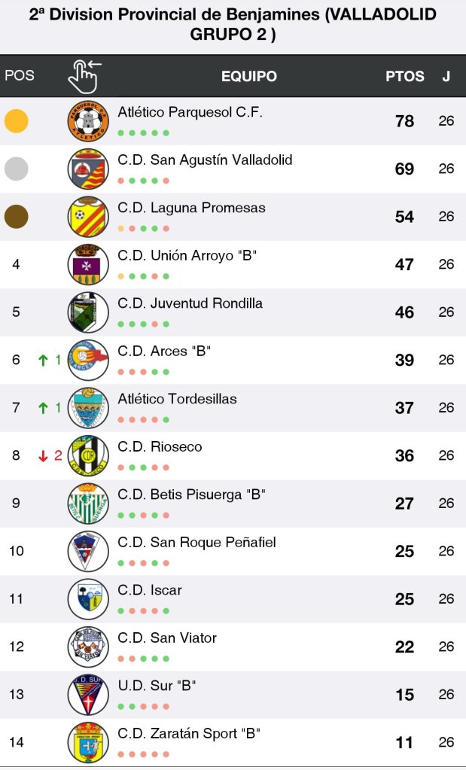Select the C.D. Laguna Promesas crest
This screenshot has height=770, width=466.
tap(88, 217)
